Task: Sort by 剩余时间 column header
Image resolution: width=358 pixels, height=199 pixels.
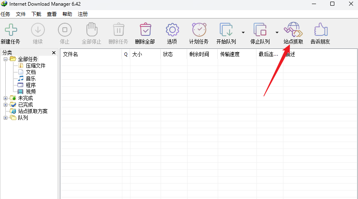Action: click(x=202, y=54)
